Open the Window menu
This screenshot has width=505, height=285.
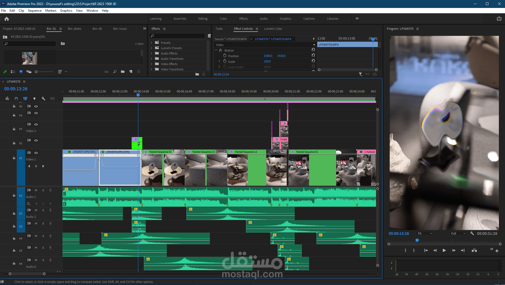92,11
